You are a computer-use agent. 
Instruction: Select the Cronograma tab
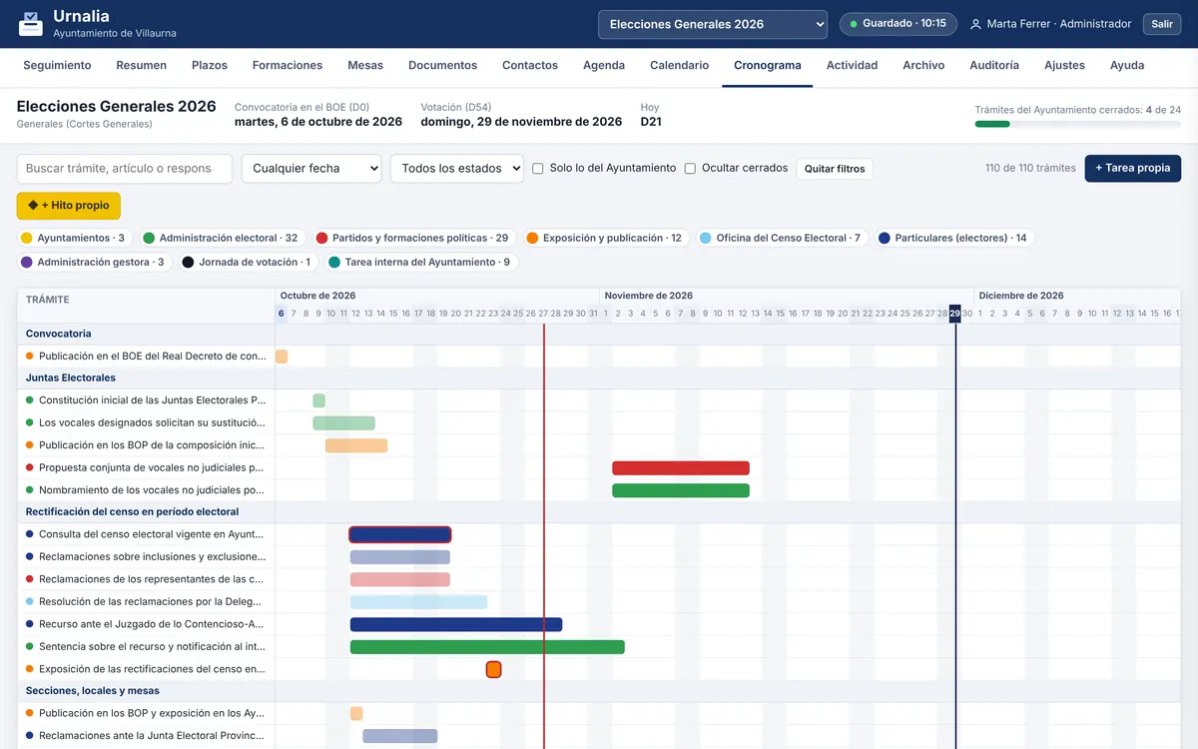point(768,65)
